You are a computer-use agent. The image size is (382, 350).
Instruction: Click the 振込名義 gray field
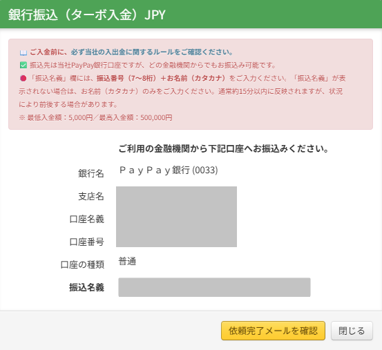(x=214, y=287)
